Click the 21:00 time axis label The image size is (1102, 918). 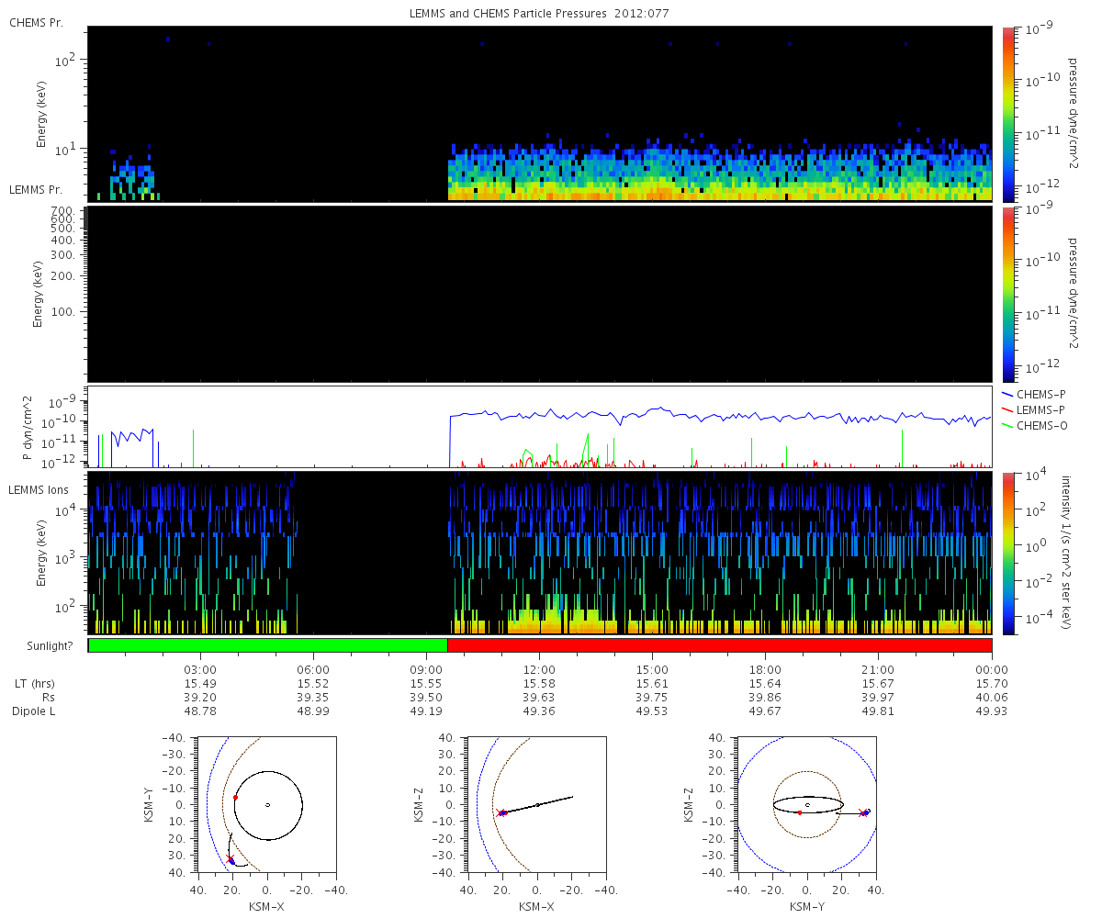click(x=879, y=670)
